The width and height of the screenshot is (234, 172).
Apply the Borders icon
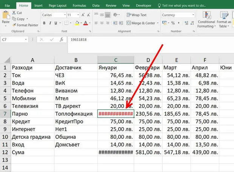point(66,23)
